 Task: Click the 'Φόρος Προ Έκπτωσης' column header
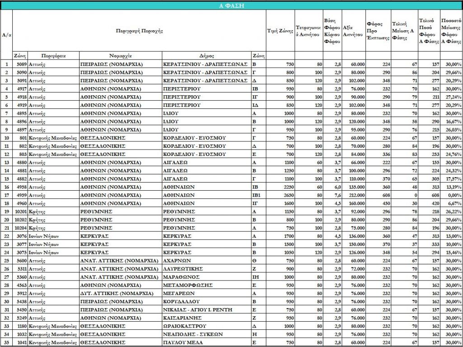pos(378,31)
